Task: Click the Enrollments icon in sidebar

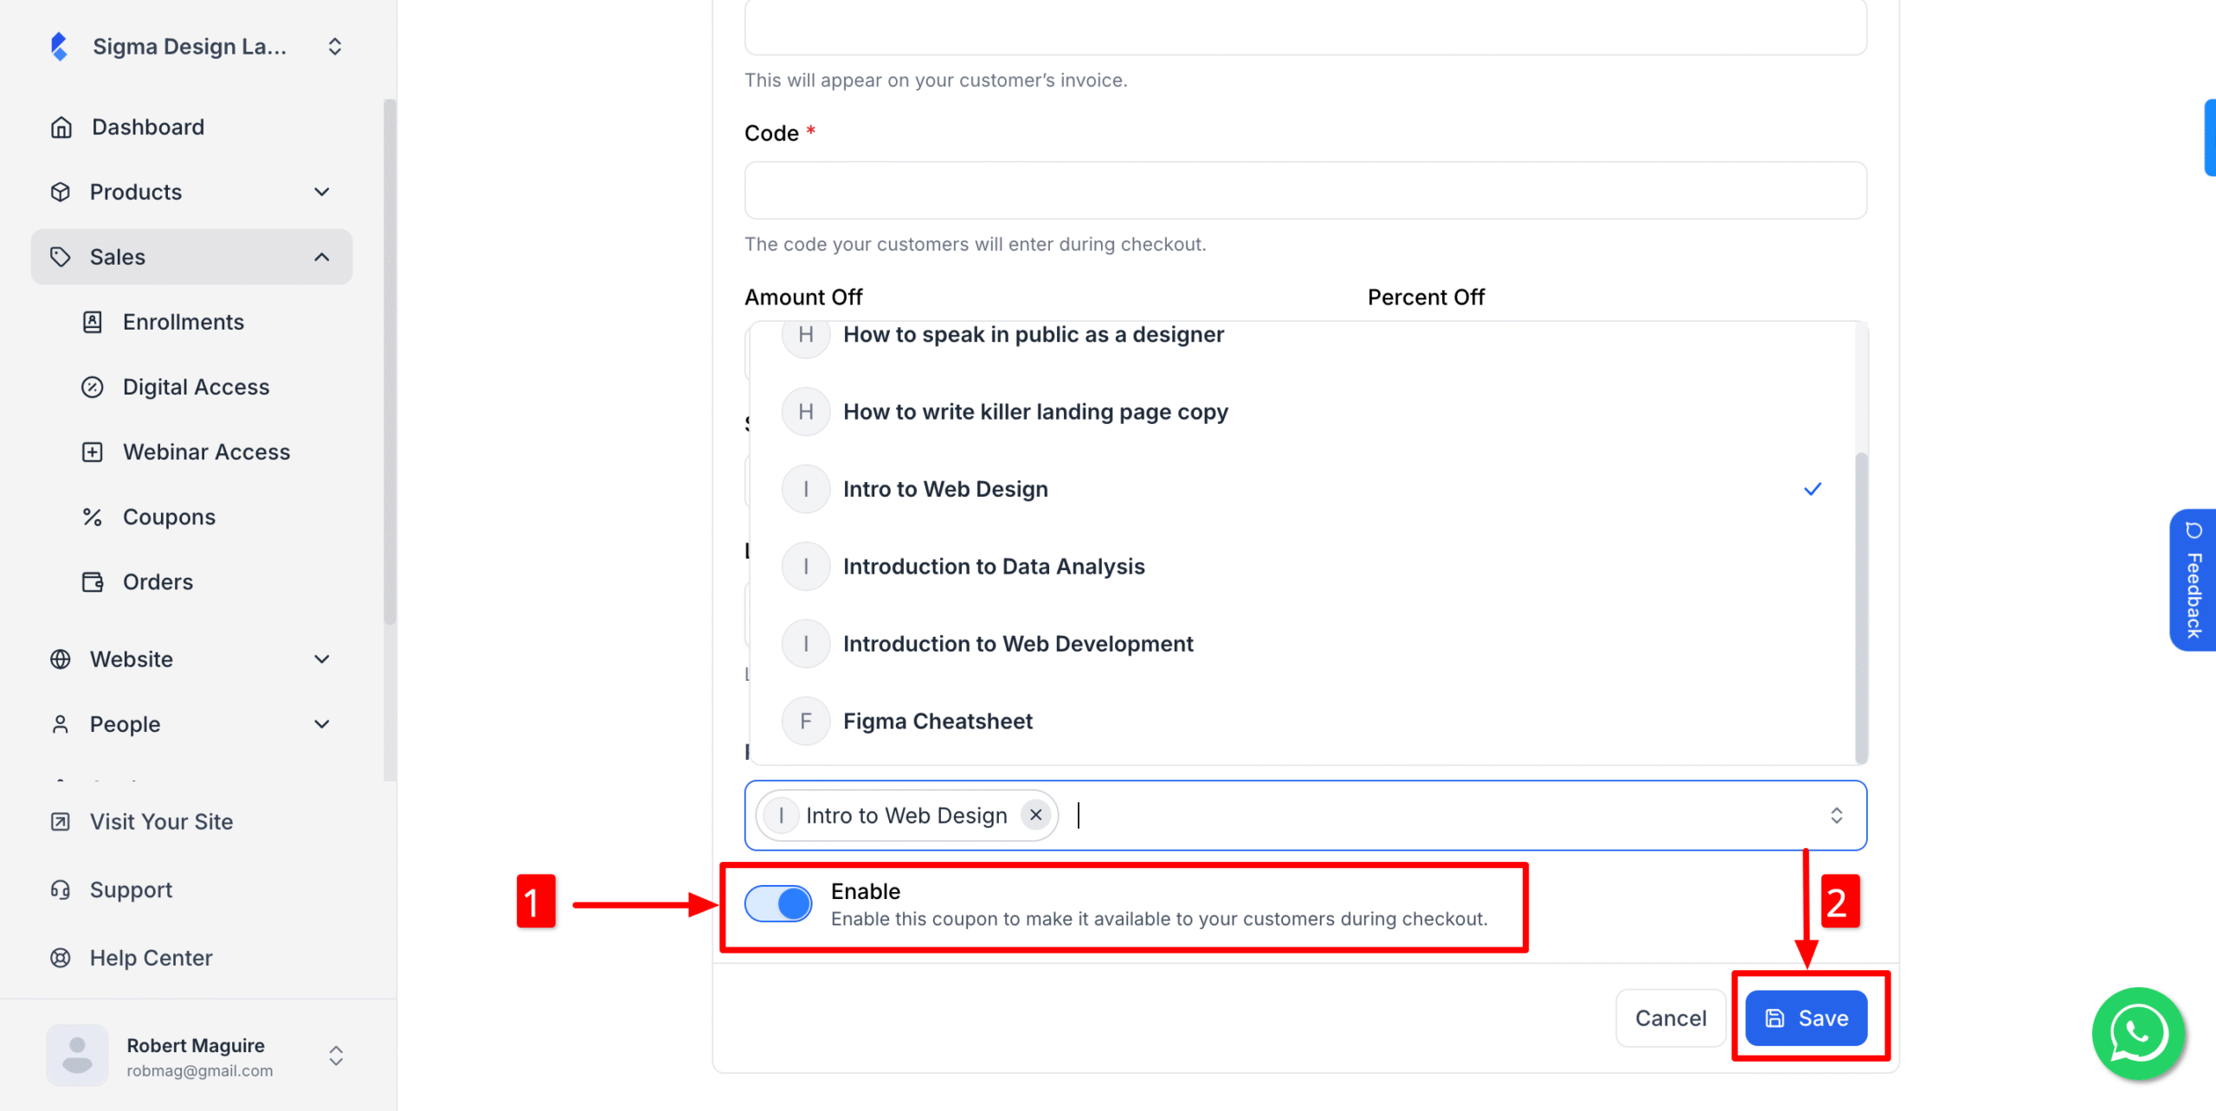Action: pos(92,322)
